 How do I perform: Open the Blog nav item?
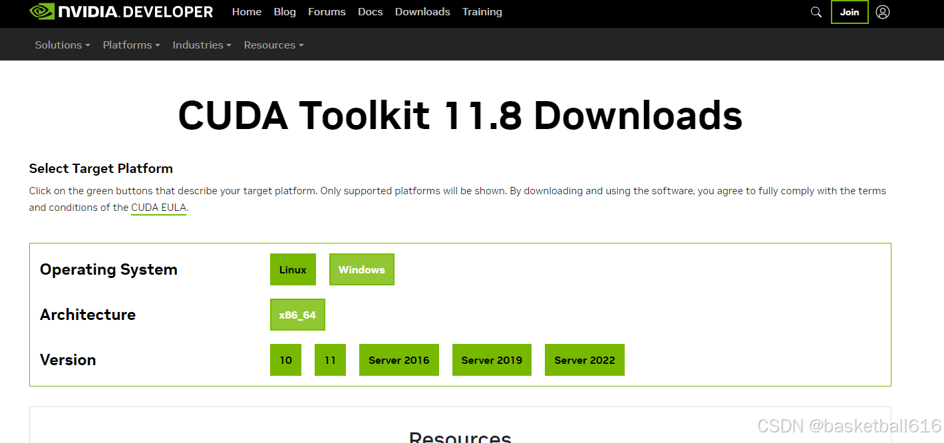click(x=285, y=12)
